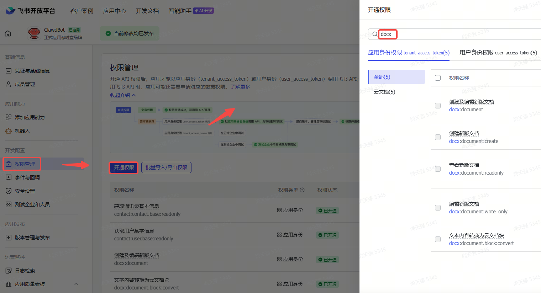This screenshot has height=293, width=541.
Task: Click the 开通权限 button
Action: point(124,167)
